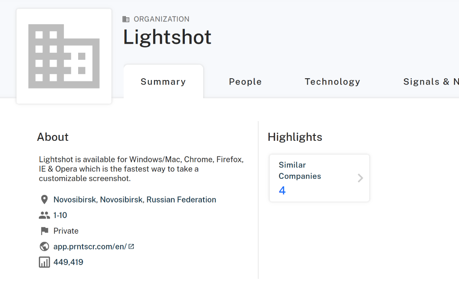Viewport: 459px width, 286px height.
Task: Click the Lightshot organization title
Action: click(167, 37)
